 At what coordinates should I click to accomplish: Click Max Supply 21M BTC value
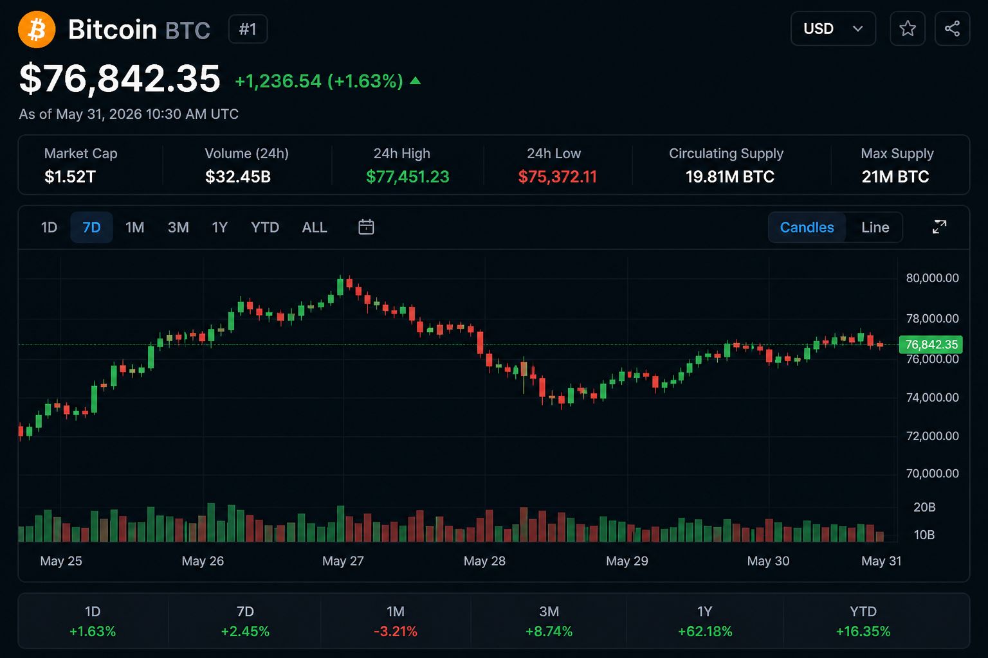tap(895, 177)
